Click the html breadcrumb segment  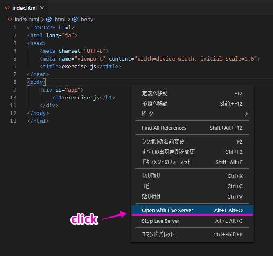point(60,19)
